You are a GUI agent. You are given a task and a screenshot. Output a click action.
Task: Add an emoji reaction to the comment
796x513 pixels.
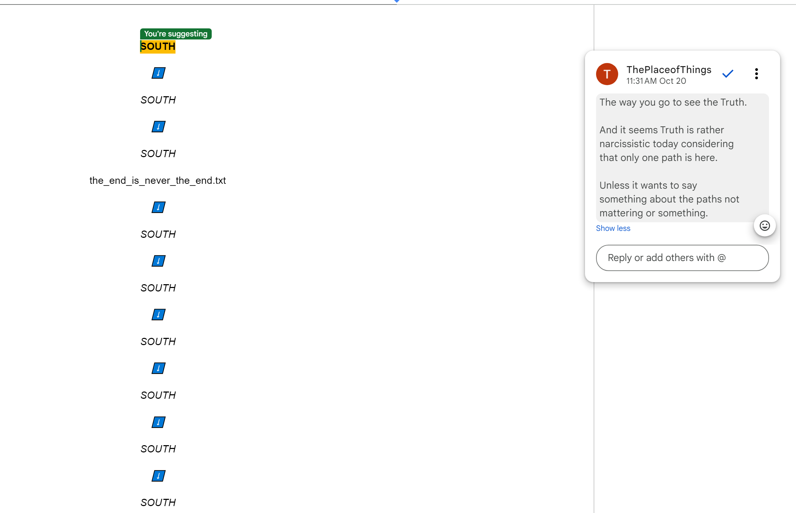pos(765,226)
